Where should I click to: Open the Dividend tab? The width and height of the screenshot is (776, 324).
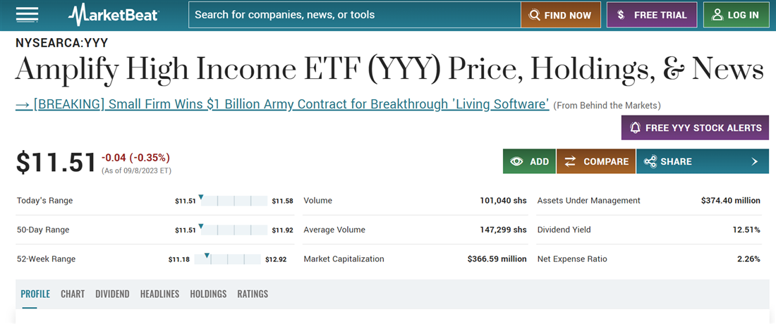(112, 294)
